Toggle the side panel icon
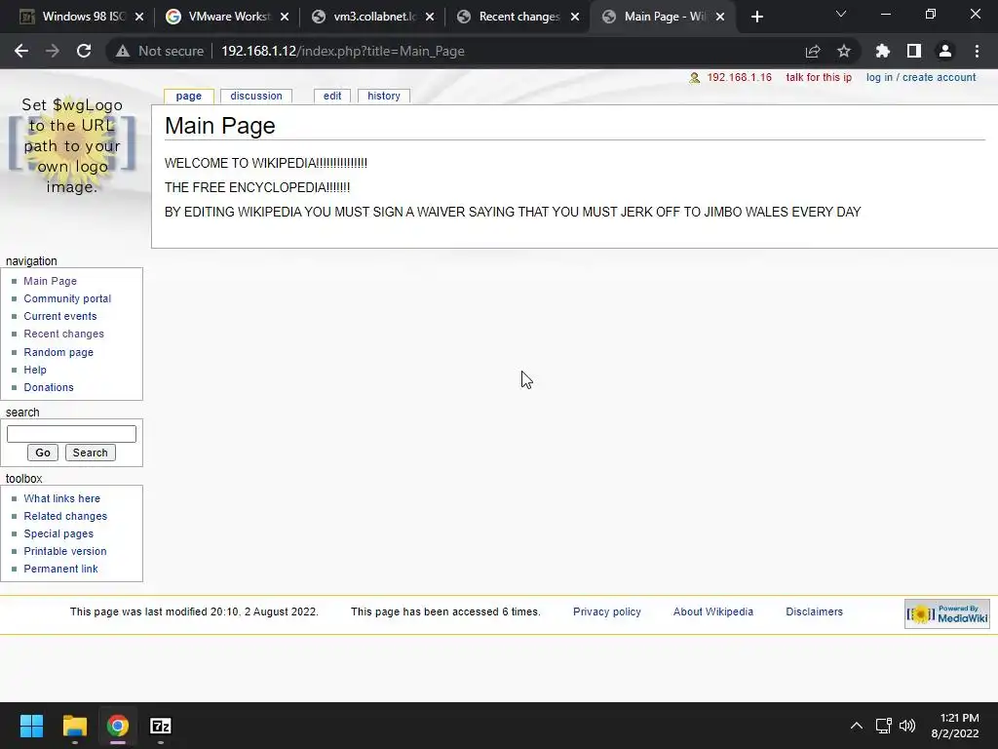This screenshot has height=749, width=998. point(914,51)
